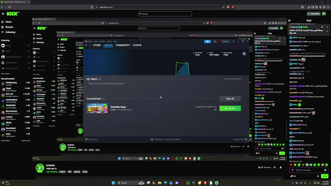Open the emoji picker in main chat input
The width and height of the screenshot is (331, 186).
pos(325,170)
